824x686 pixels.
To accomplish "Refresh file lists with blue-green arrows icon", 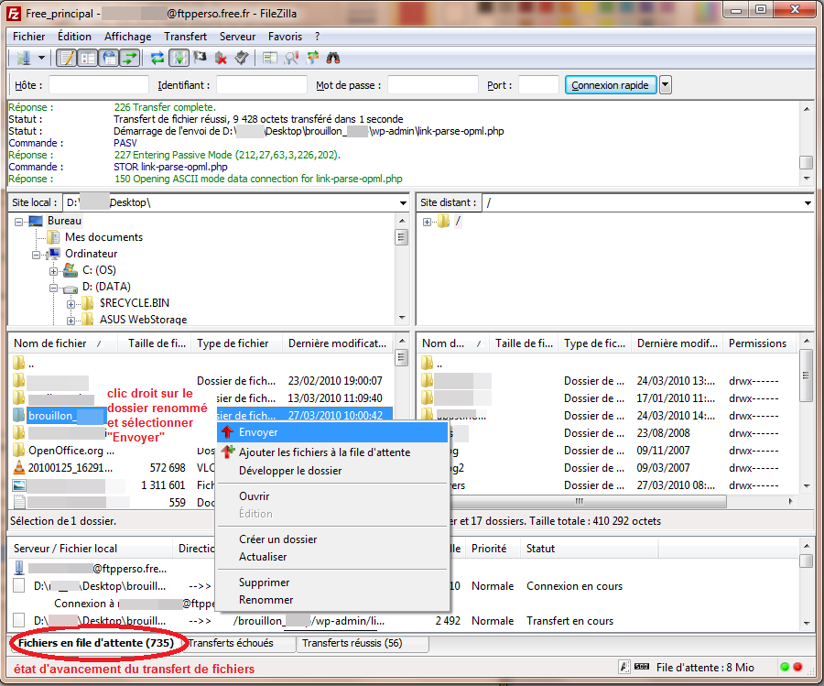I will [157, 58].
